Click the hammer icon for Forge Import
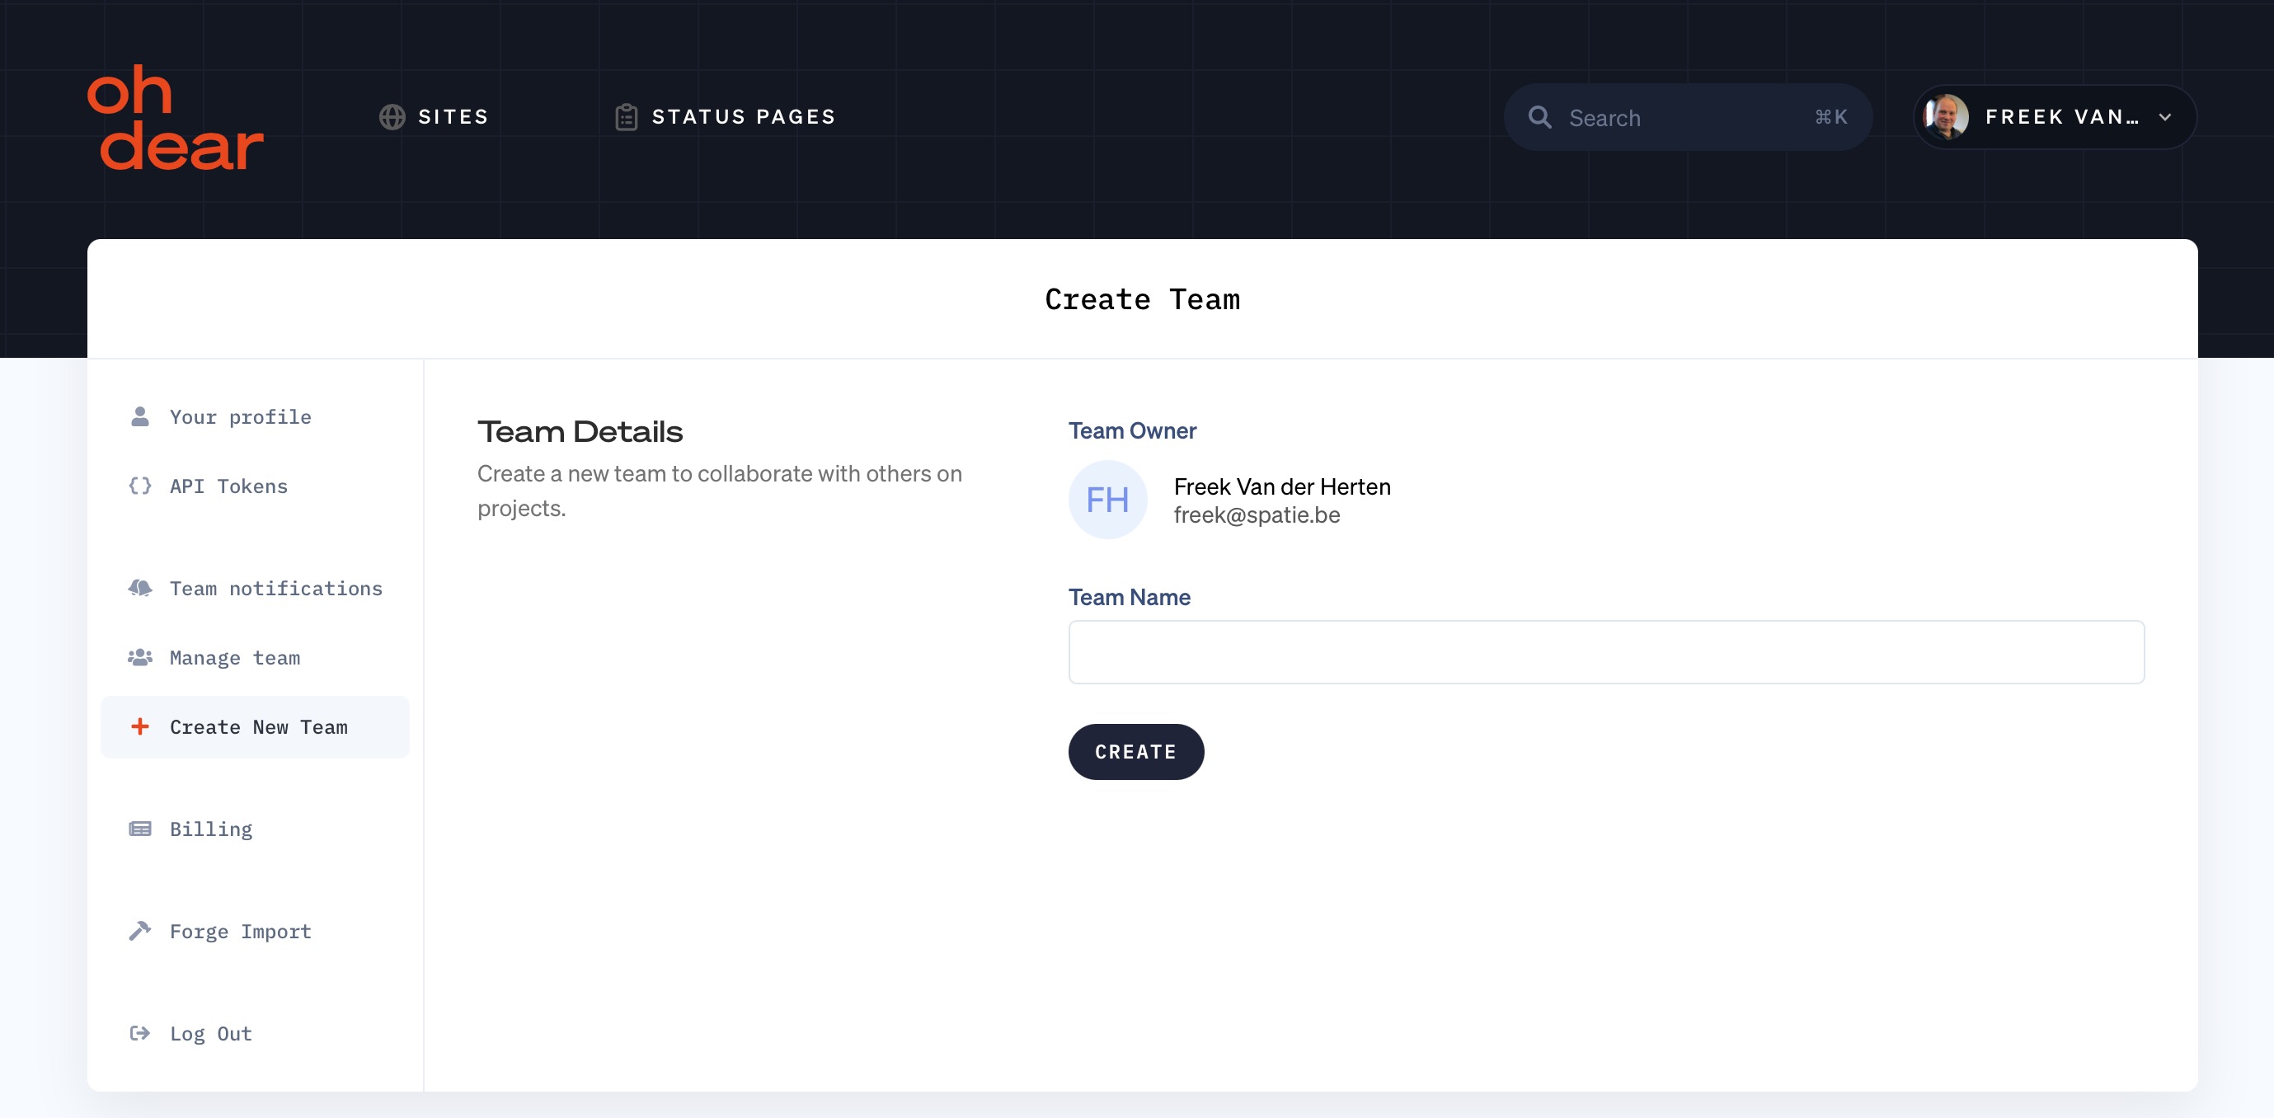2274x1118 pixels. (139, 931)
